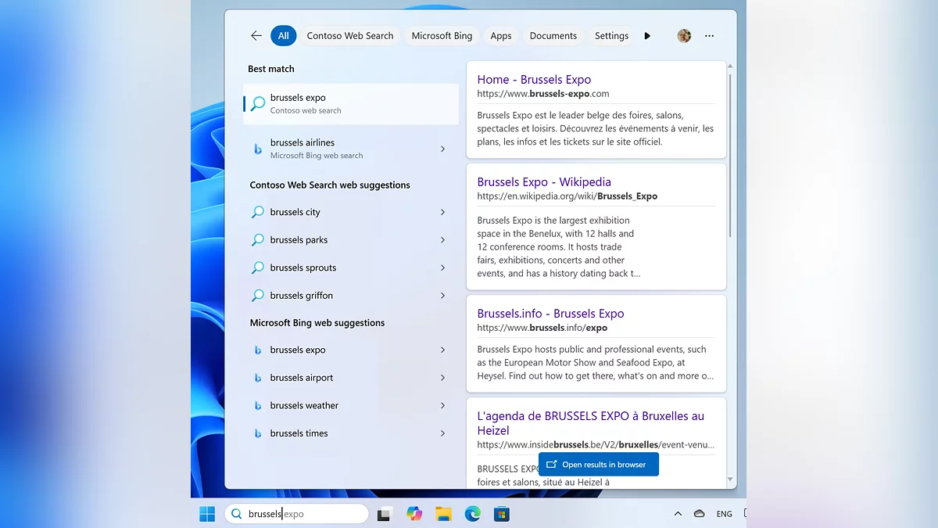Switch to the Contoso Web Search tab
The height and width of the screenshot is (528, 938).
coord(350,36)
